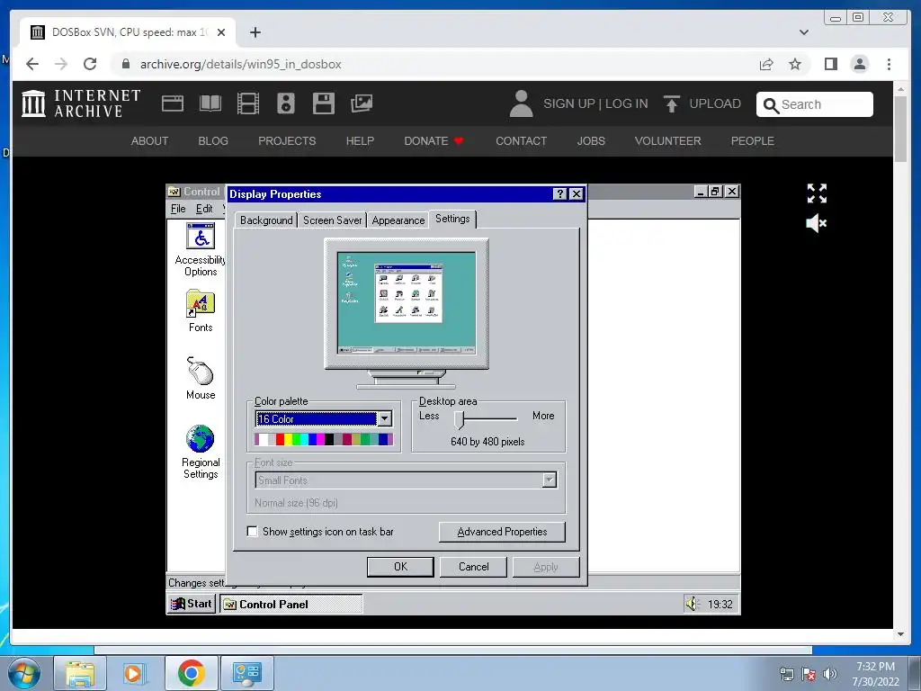Open the BLOG link
Screen dimensions: 921x691
213,141
